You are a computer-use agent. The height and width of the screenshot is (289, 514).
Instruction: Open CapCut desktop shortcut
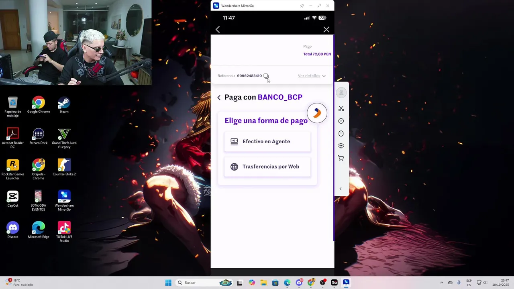coord(13,199)
